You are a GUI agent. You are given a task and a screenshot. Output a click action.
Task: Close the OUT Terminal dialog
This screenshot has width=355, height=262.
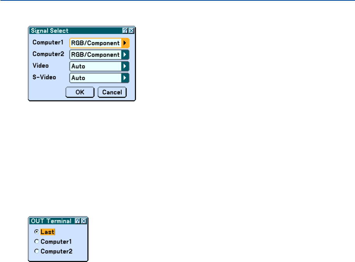point(84,221)
